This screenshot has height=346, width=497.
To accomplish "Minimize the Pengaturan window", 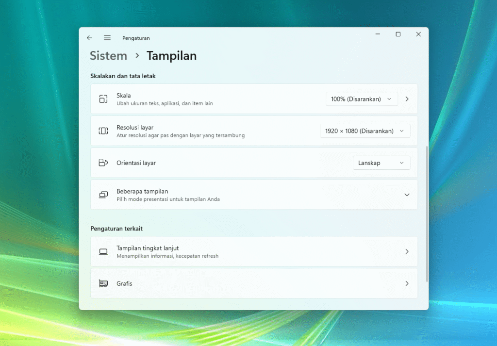I will [x=378, y=34].
